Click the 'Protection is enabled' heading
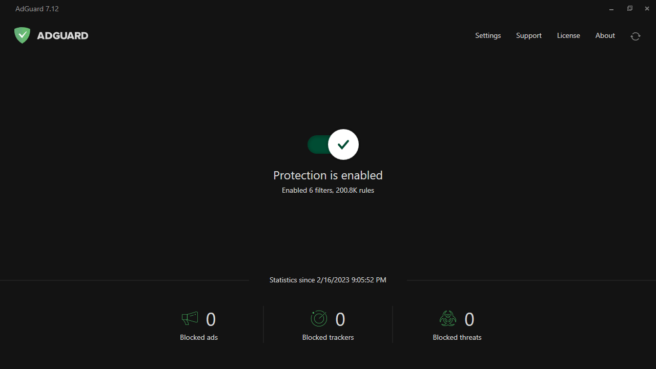Viewport: 656px width, 369px height. pyautogui.click(x=328, y=175)
